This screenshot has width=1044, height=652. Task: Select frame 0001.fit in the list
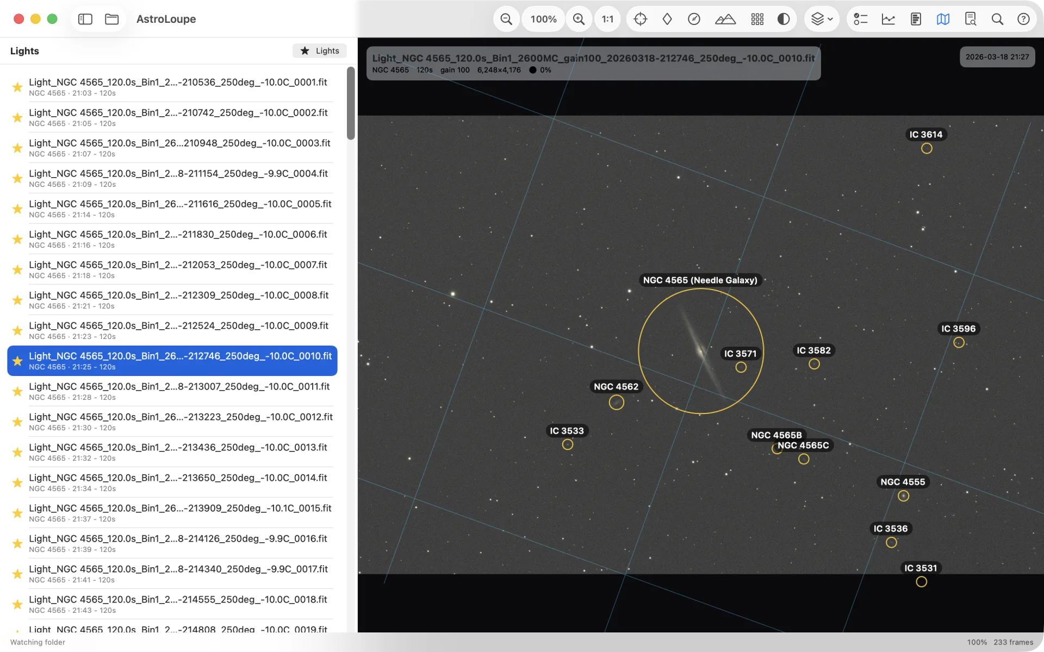coord(172,87)
